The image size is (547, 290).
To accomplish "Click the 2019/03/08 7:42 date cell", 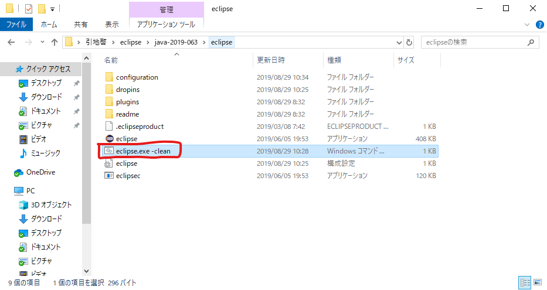I will (x=281, y=127).
